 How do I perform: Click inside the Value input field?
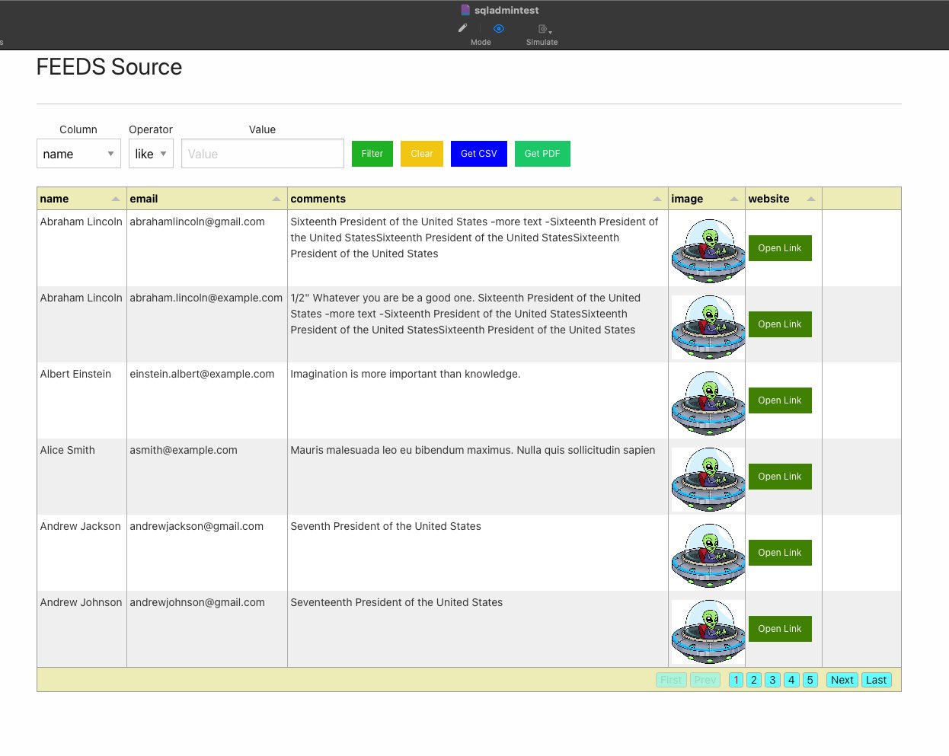(262, 153)
